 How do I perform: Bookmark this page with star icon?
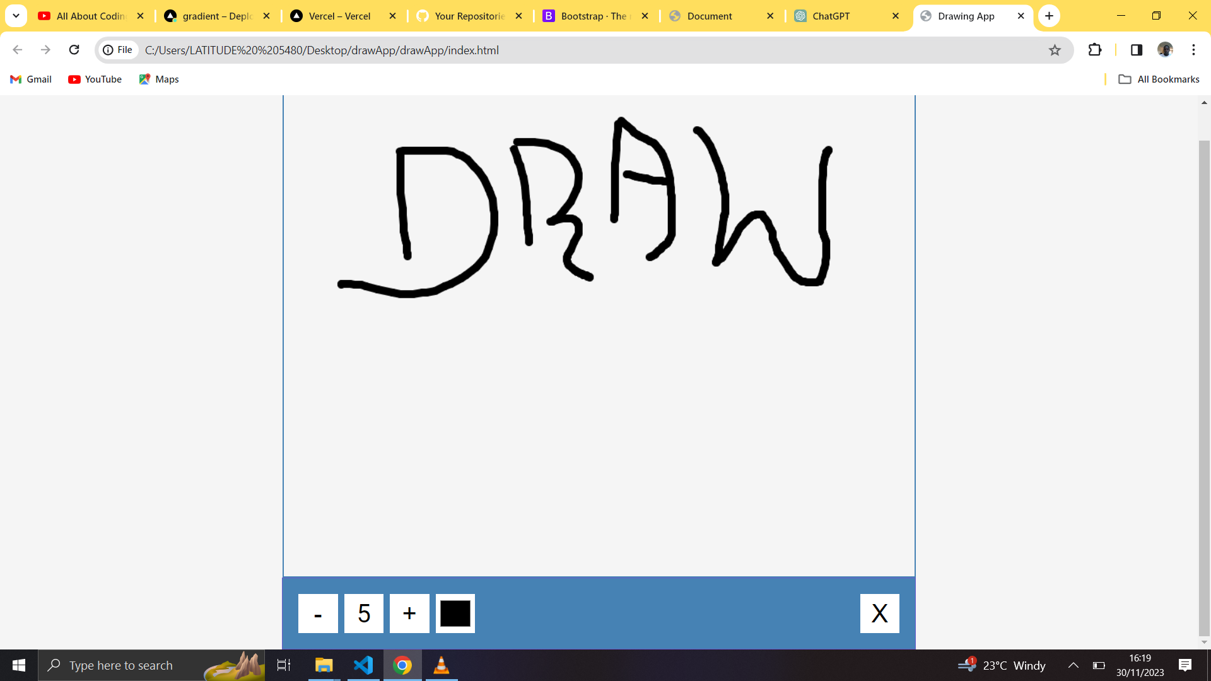coord(1055,50)
